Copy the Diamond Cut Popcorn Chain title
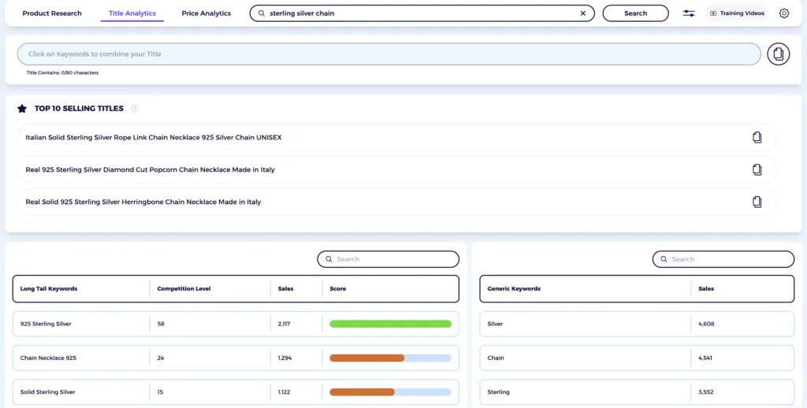The width and height of the screenshot is (807, 408). coord(757,170)
